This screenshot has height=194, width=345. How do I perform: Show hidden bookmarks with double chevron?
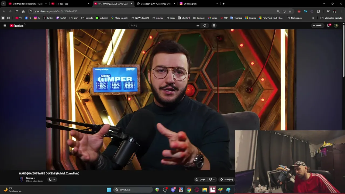313,18
